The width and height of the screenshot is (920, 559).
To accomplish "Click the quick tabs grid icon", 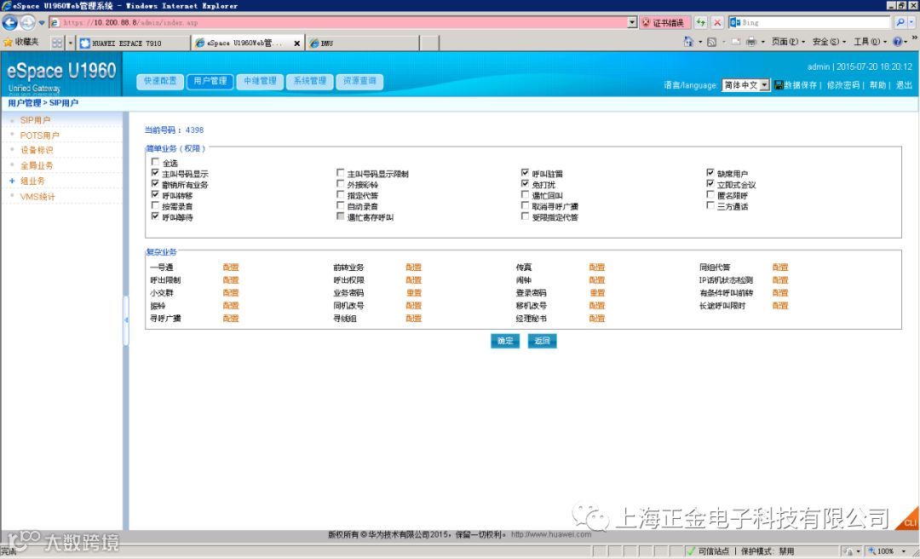I will [57, 43].
